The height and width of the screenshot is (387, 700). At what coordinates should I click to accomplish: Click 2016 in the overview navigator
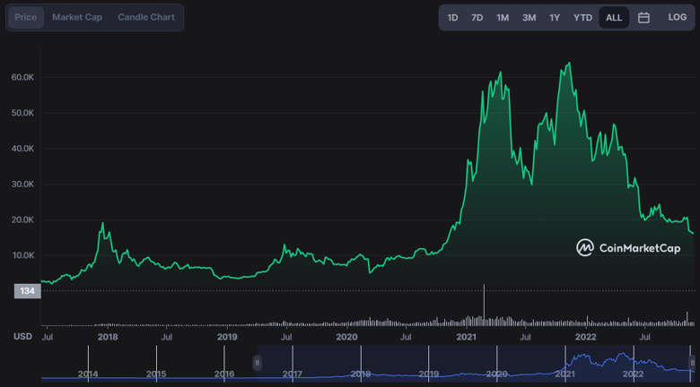point(224,374)
